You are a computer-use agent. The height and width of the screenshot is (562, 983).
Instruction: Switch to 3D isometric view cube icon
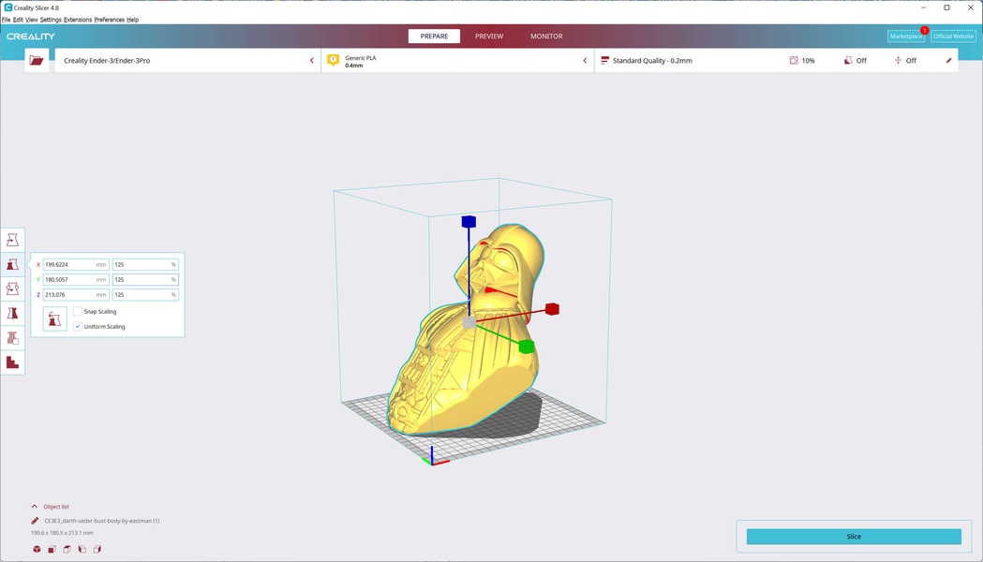point(37,549)
